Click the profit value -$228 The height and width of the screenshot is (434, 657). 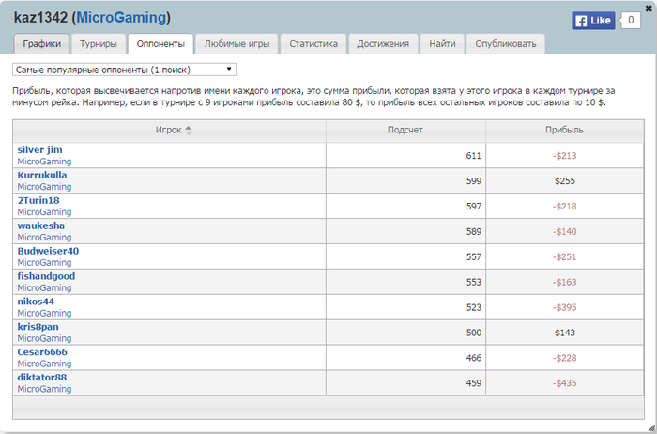(x=564, y=358)
